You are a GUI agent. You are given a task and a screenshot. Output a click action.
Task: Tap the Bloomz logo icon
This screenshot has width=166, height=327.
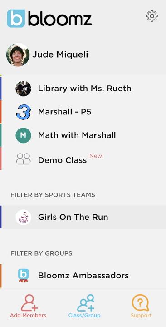(x=16, y=18)
